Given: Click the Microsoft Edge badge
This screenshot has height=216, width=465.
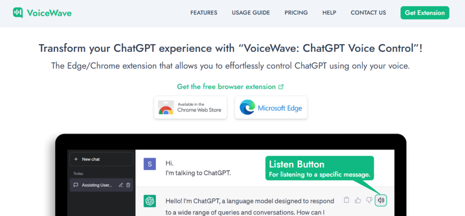Looking at the screenshot, I should (271, 107).
